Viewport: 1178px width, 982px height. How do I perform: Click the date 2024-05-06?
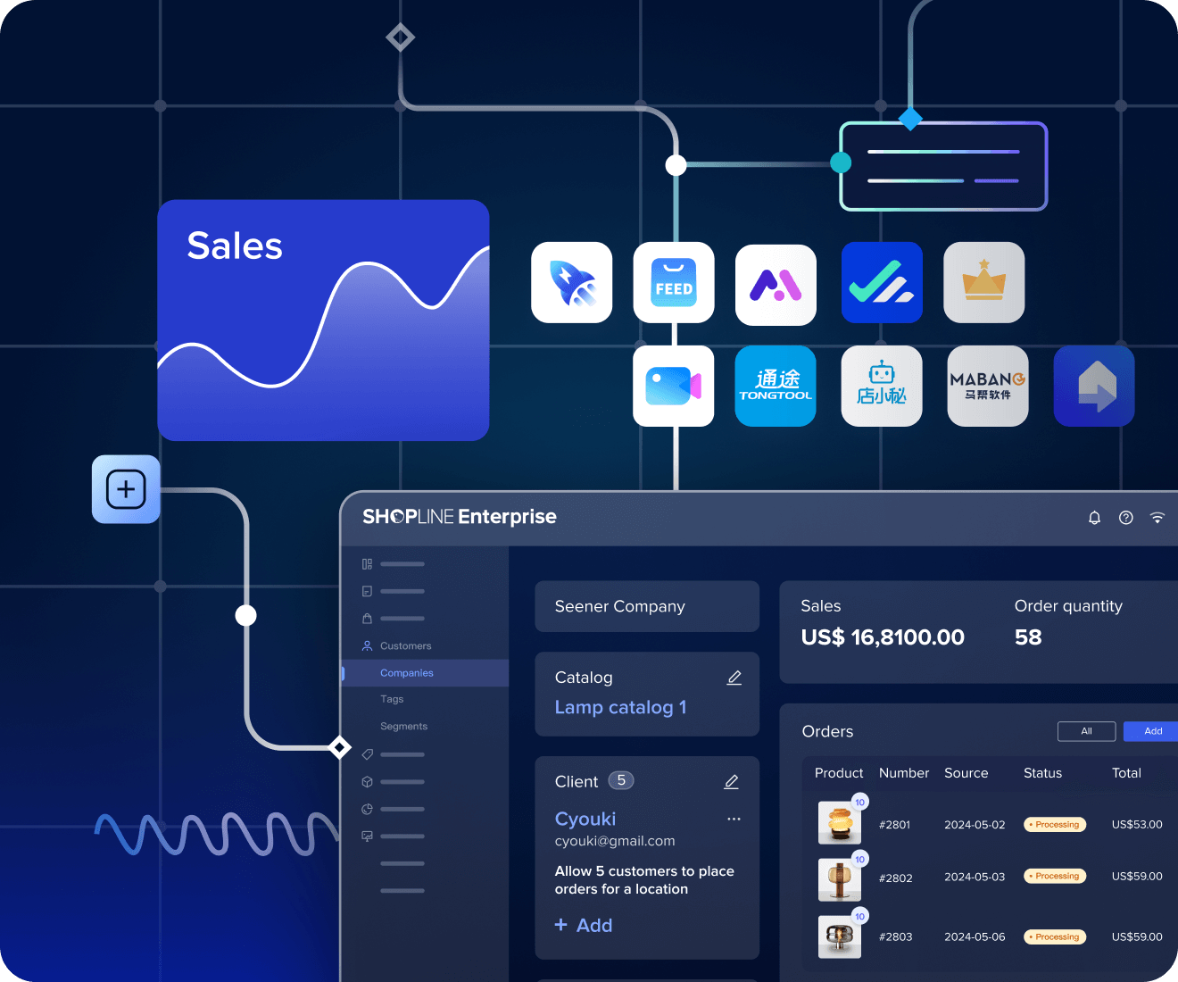coord(975,937)
